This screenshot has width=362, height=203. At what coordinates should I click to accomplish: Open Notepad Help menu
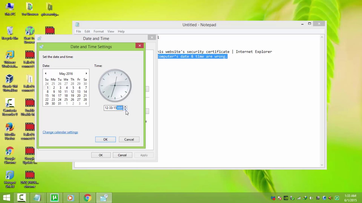121,31
